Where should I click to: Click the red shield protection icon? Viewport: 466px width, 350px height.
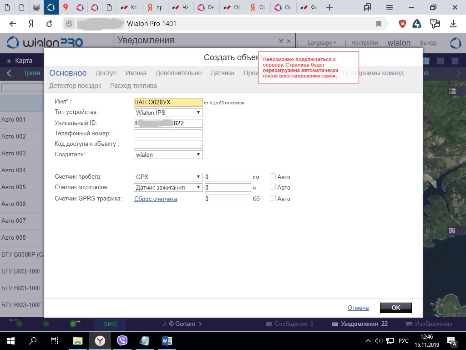click(x=402, y=24)
